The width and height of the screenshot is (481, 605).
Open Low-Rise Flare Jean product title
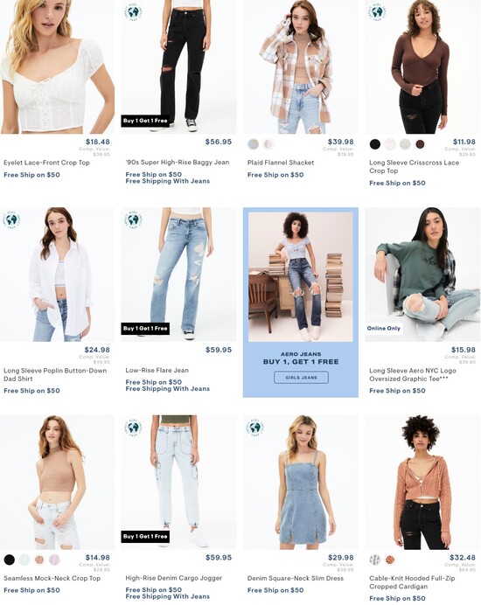click(157, 371)
